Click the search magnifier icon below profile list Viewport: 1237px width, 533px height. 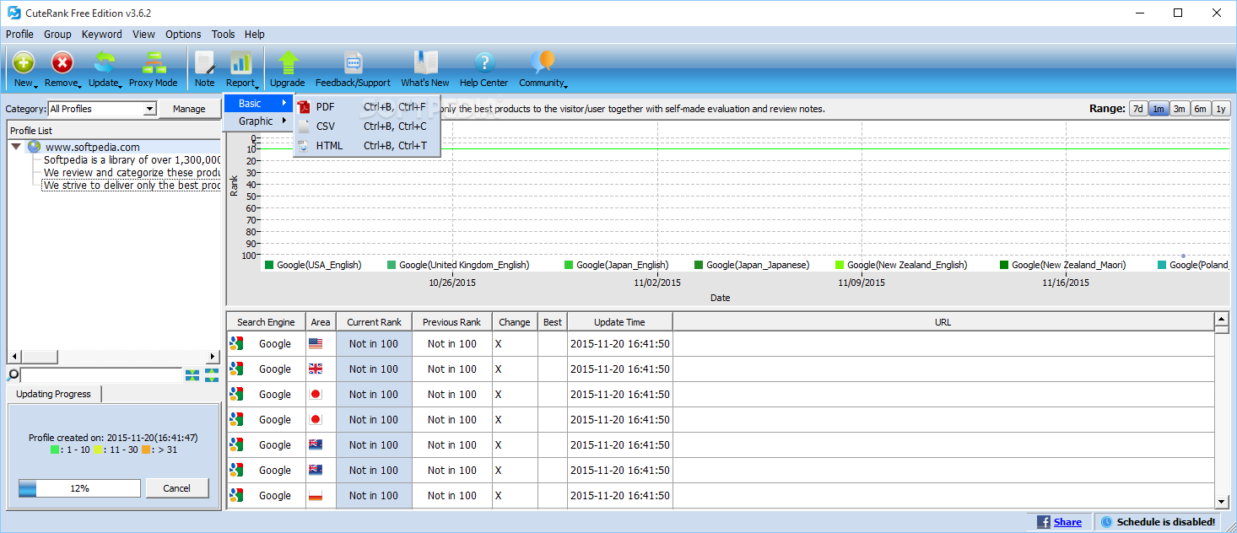[14, 375]
